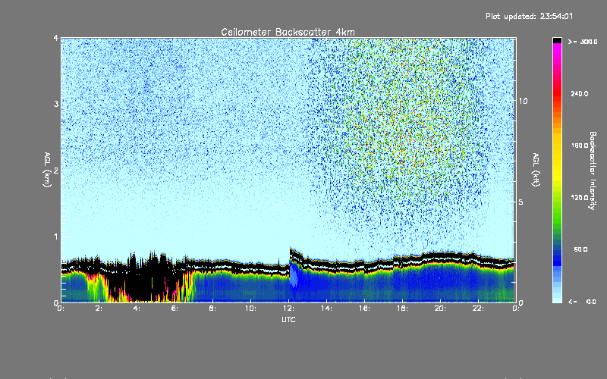Click the '14:' UTC tick label
Viewport: 607px width, 379px height.
point(327,309)
